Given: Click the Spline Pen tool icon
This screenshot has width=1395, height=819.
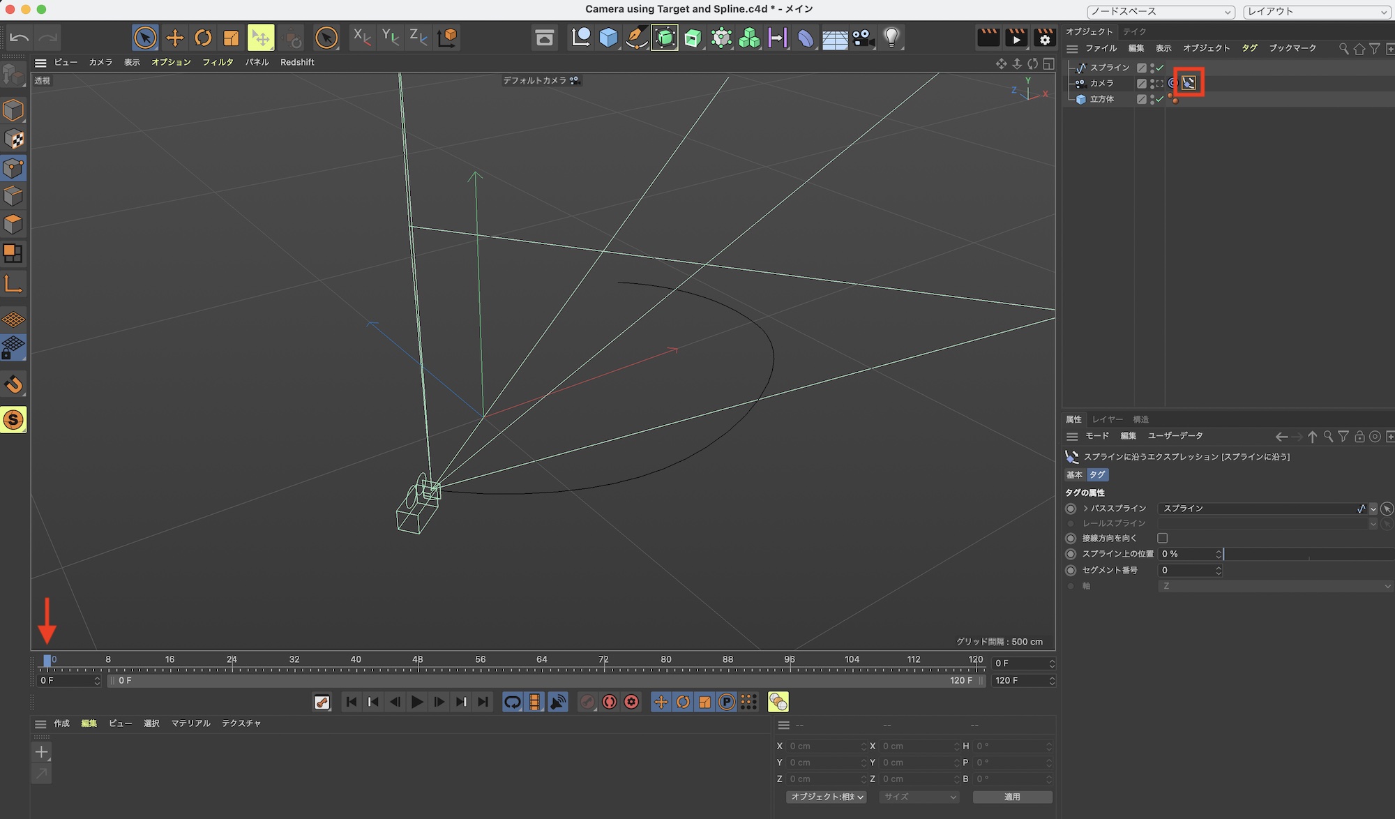Looking at the screenshot, I should click(636, 38).
